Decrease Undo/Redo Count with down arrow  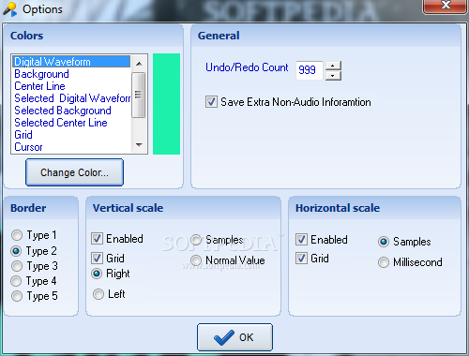[333, 76]
